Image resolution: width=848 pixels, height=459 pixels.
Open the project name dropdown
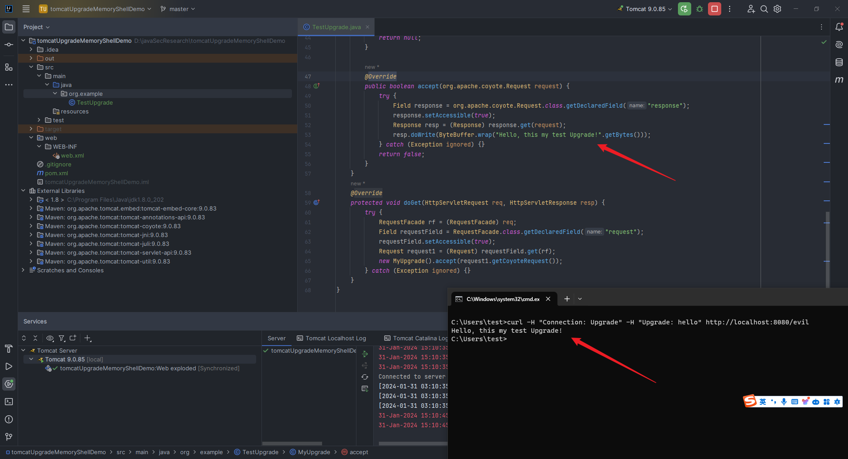click(x=95, y=9)
